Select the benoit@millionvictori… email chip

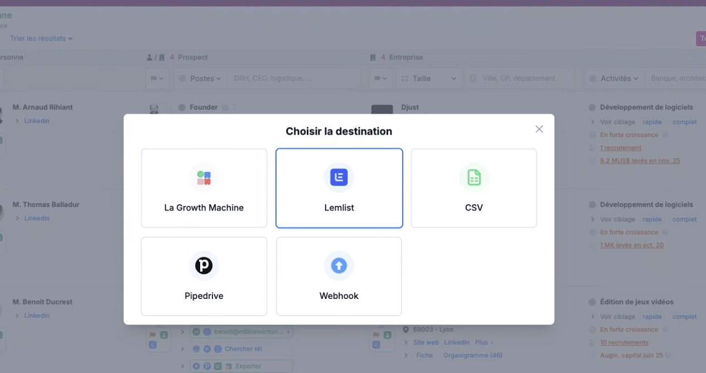pyautogui.click(x=241, y=332)
